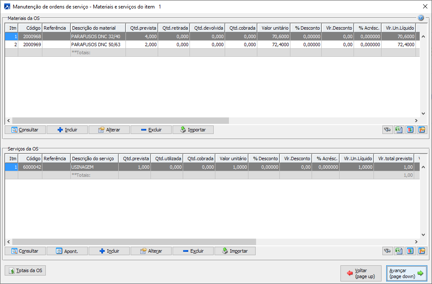Open column configuration icon in Materiais panel
The height and width of the screenshot is (284, 432).
(422, 130)
